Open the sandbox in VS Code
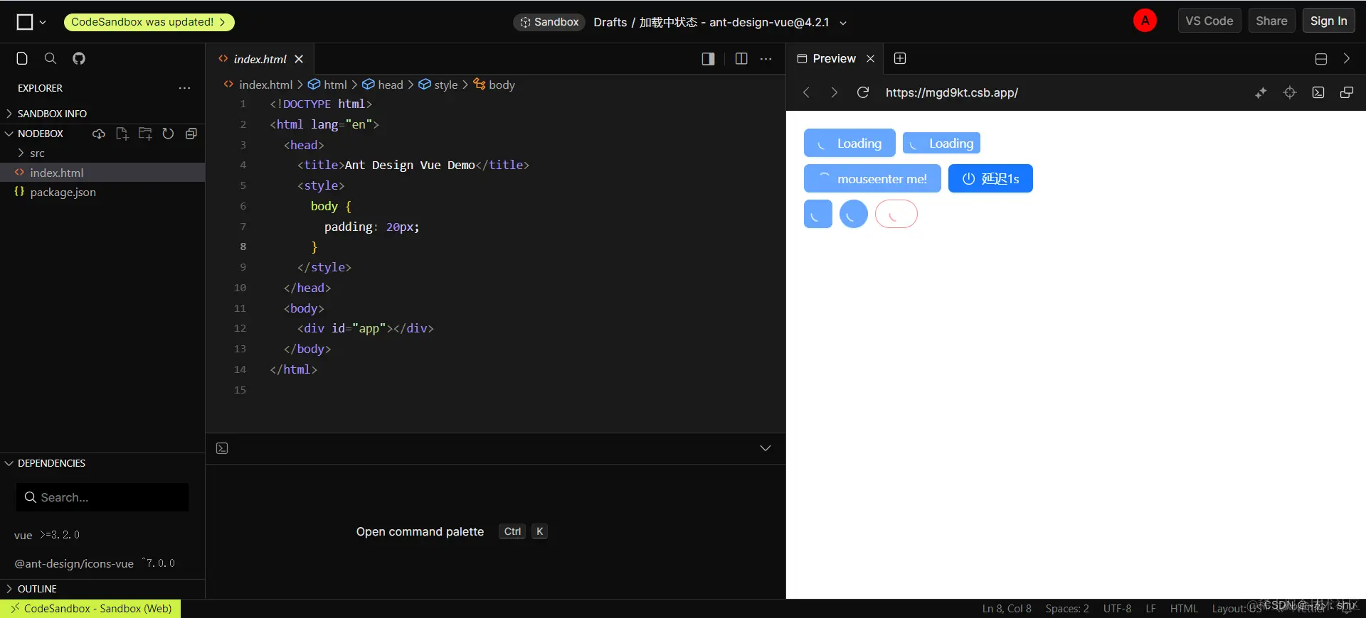Screen dimensions: 1366x618 click(1209, 21)
